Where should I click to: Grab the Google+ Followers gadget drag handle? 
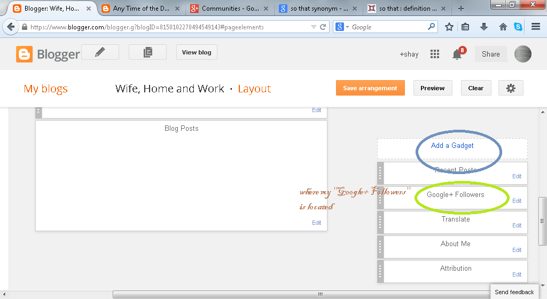coord(380,198)
